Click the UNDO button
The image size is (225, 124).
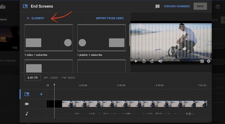pyautogui.click(x=51, y=78)
